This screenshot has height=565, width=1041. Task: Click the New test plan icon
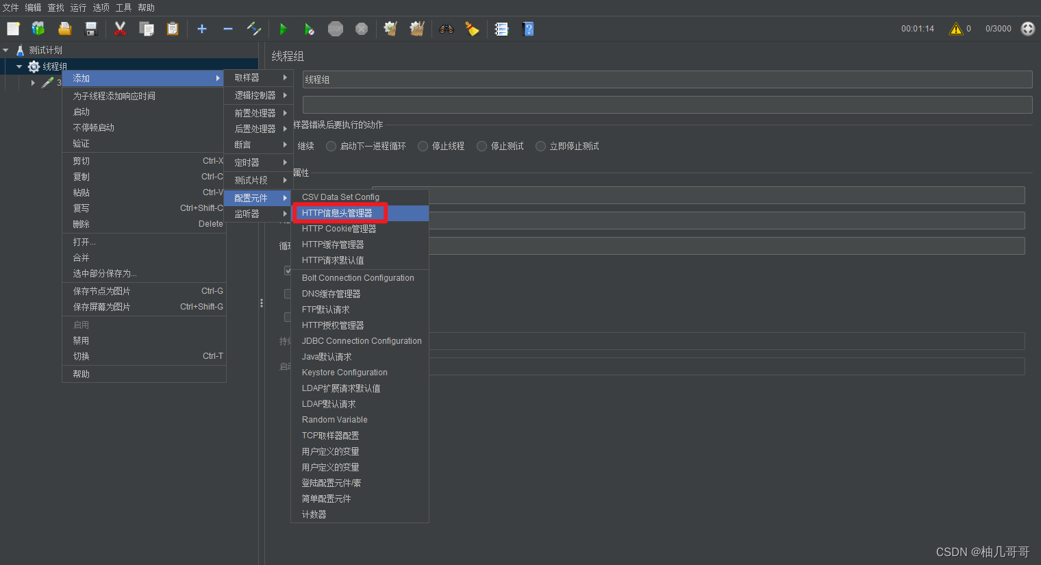click(x=14, y=29)
